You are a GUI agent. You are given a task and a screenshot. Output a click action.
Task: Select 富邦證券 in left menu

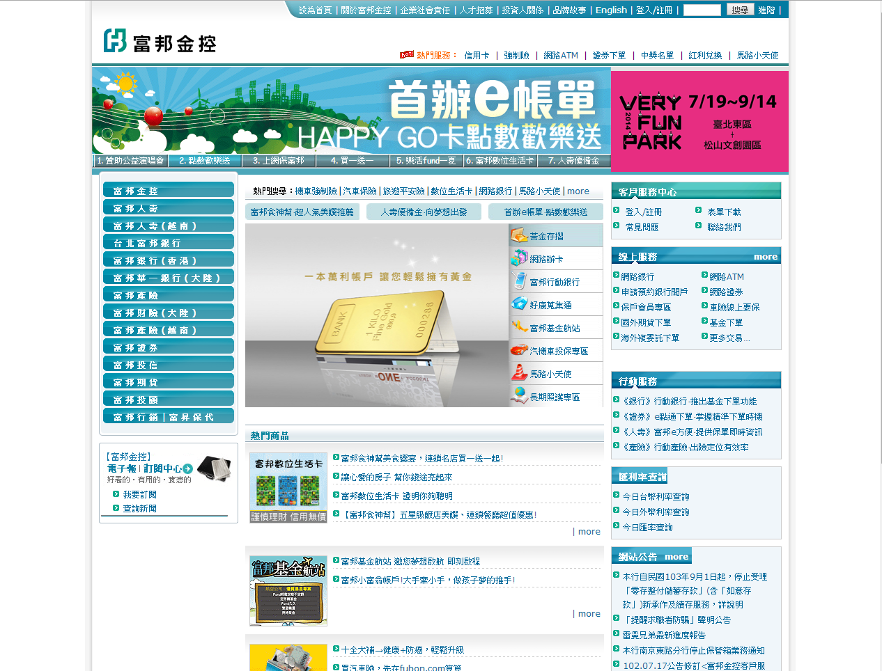169,347
